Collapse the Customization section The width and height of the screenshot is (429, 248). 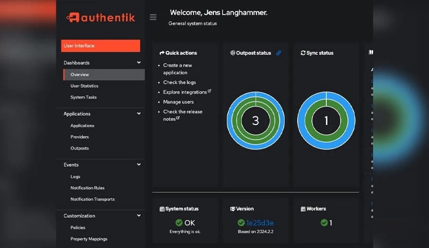click(x=139, y=216)
